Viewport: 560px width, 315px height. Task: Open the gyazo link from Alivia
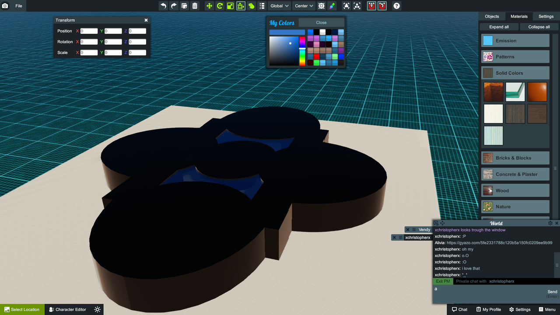pyautogui.click(x=499, y=243)
